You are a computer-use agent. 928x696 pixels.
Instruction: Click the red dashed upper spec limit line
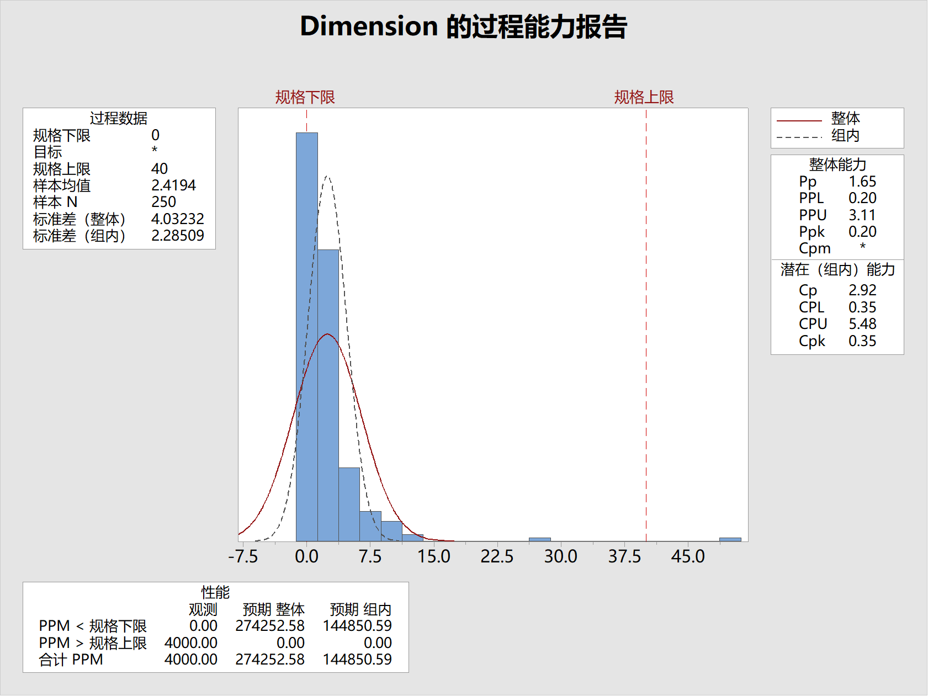tap(645, 331)
